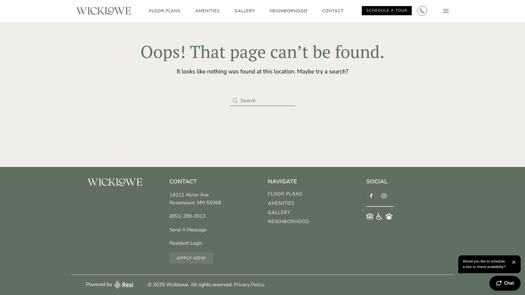Open the Chat widget button
The image size is (525, 295).
tap(505, 283)
